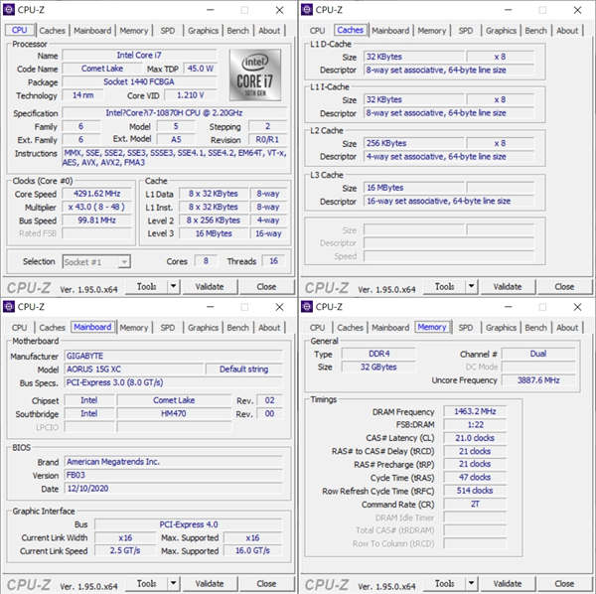Click the memory size 32 GBytes field

pyautogui.click(x=378, y=367)
